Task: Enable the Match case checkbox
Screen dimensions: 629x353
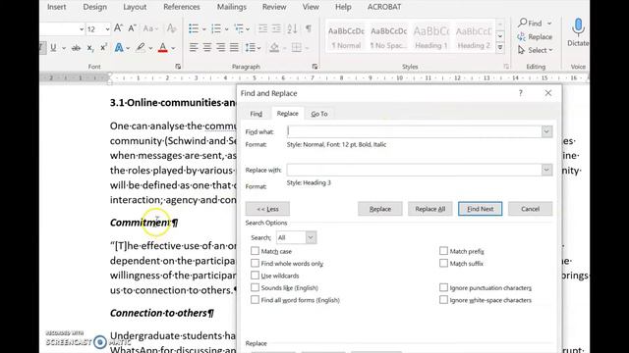Action: [255, 251]
